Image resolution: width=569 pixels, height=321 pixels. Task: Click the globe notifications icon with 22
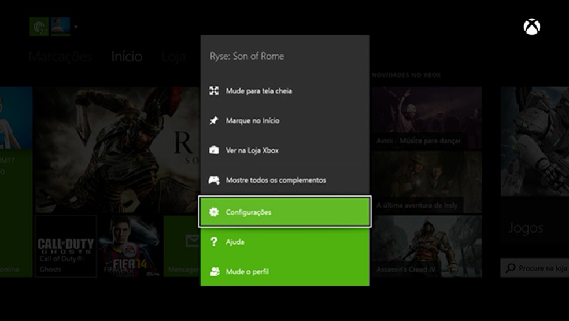pyautogui.click(x=39, y=27)
